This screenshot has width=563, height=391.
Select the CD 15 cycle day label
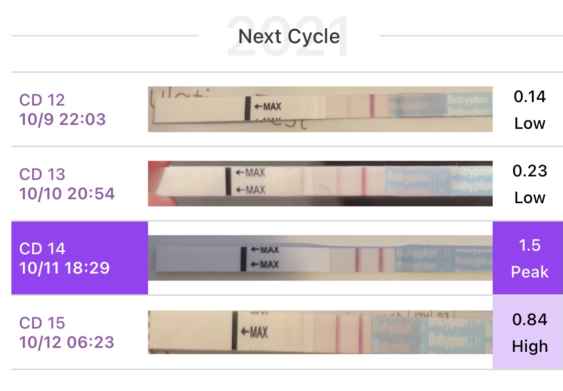(42, 323)
